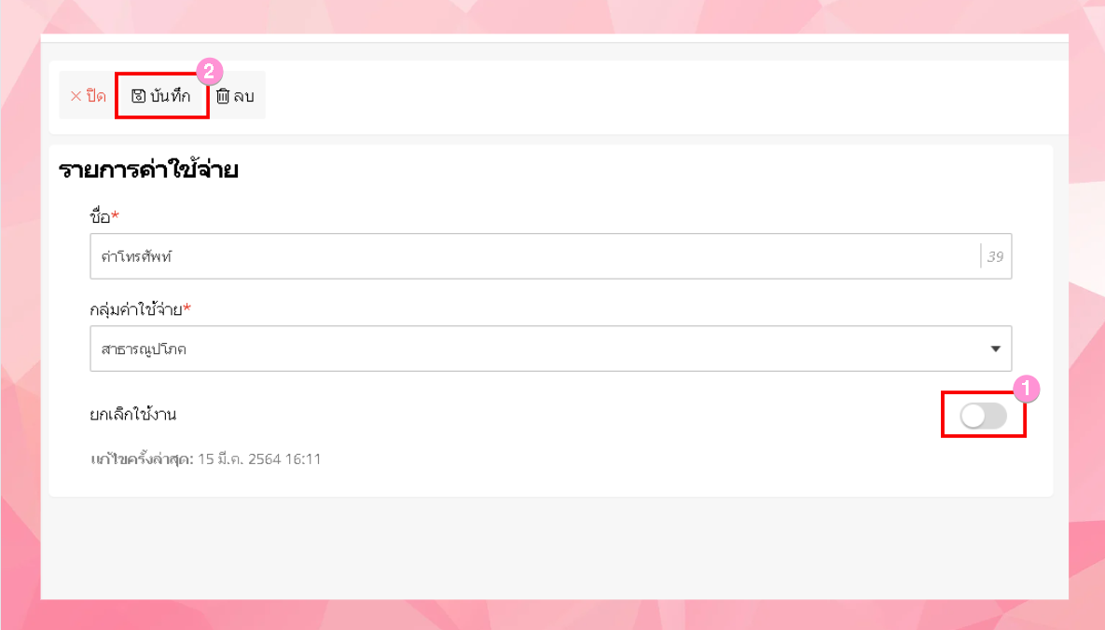Click the pink number 2 badge
This screenshot has width=1105, height=630.
tap(209, 72)
